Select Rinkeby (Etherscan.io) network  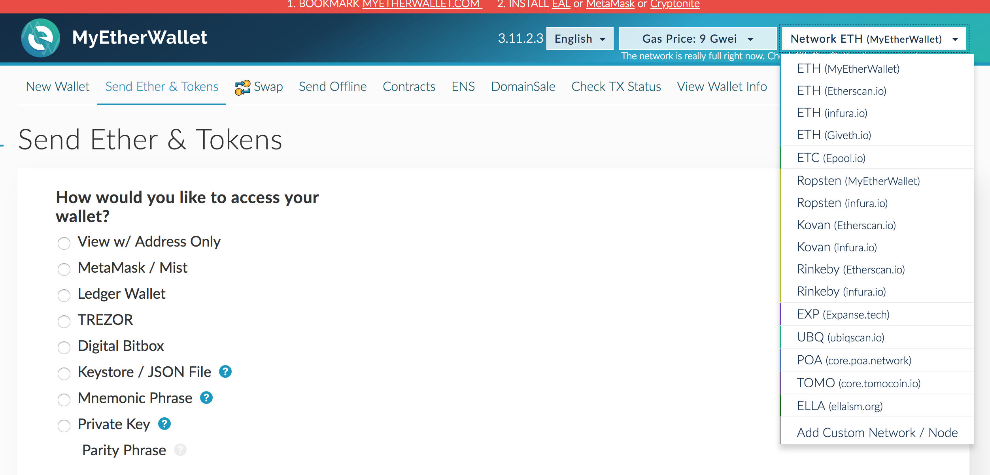(x=877, y=269)
